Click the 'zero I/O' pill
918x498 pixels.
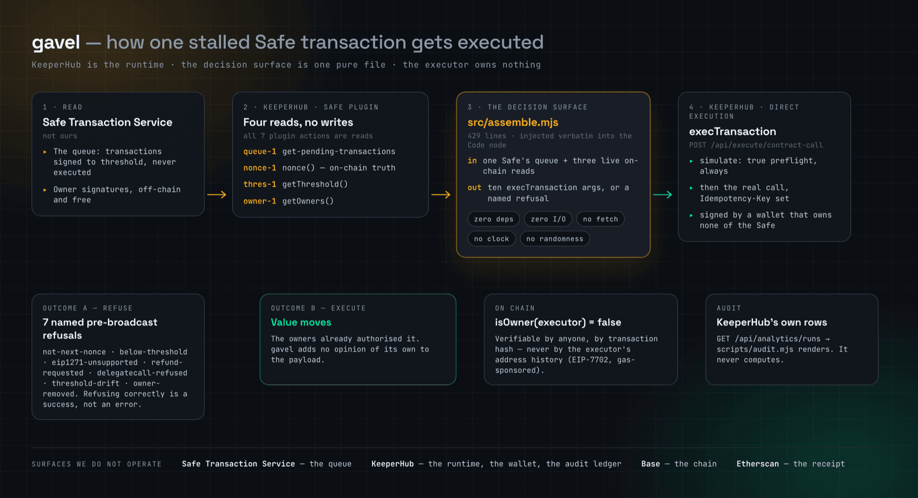click(548, 219)
